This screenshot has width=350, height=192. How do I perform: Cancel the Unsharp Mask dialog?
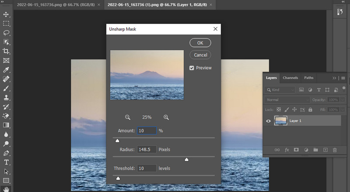point(200,55)
